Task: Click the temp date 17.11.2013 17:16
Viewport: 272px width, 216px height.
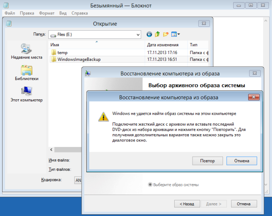Action: [x=162, y=52]
